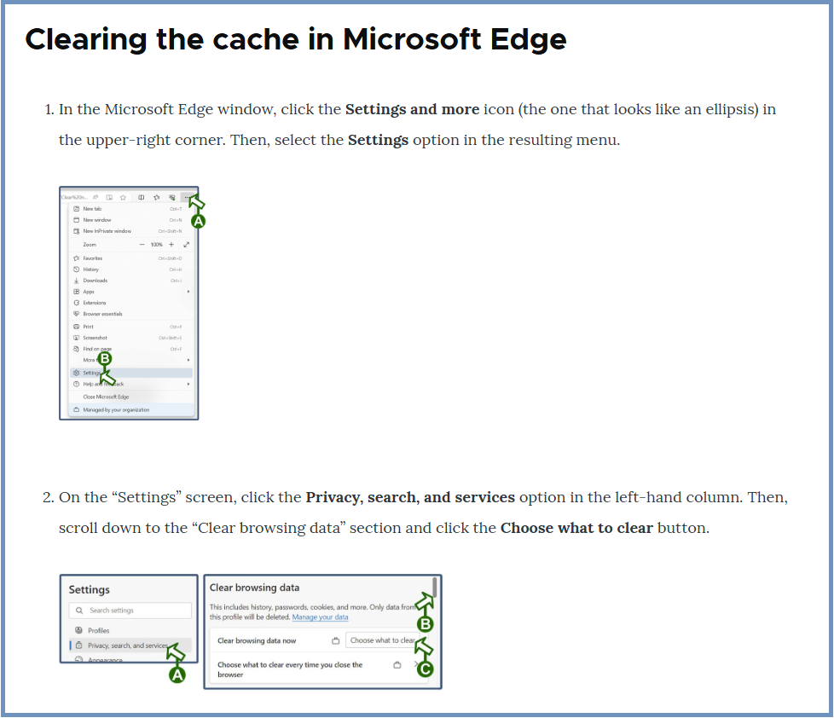Screen dimensions: 834x718
Task: Select New InPrivate window from the menu
Action: [107, 231]
